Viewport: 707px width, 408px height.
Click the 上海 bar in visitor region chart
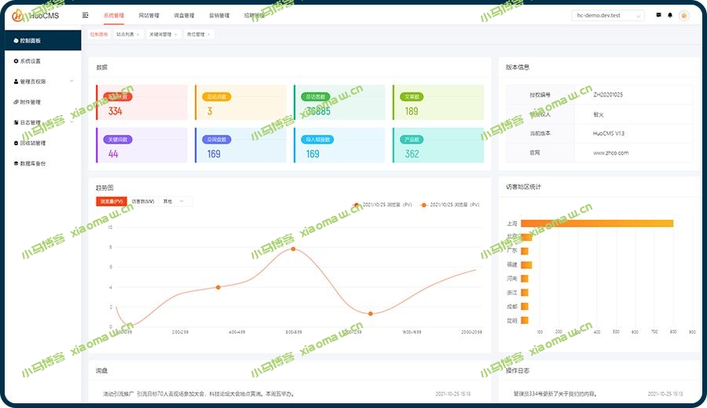point(597,224)
